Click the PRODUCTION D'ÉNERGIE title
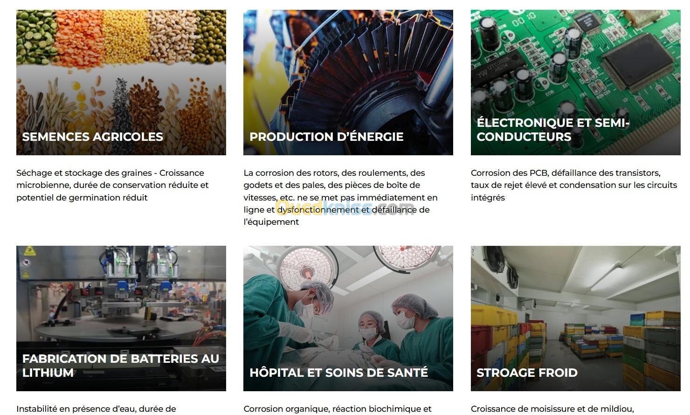The height and width of the screenshot is (415, 690). pyautogui.click(x=326, y=137)
